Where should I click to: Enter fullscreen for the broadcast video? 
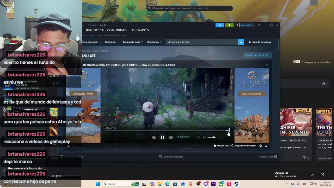tap(222, 137)
